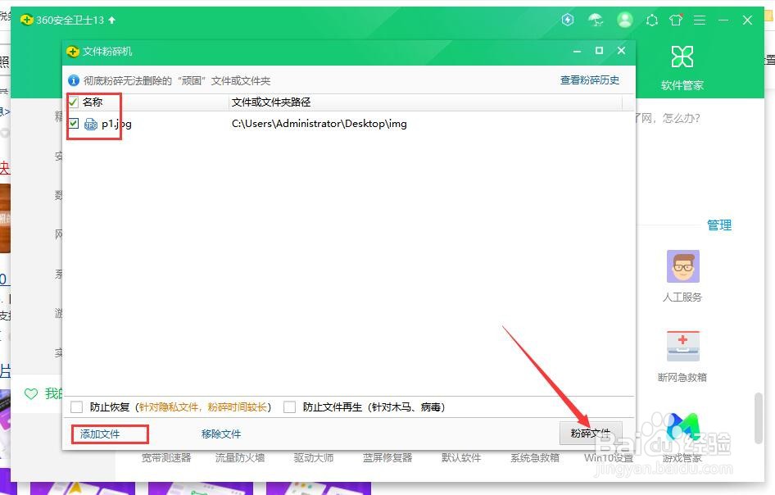The image size is (775, 495).
Task: Open 流量防火墙 tool
Action: [x=240, y=458]
